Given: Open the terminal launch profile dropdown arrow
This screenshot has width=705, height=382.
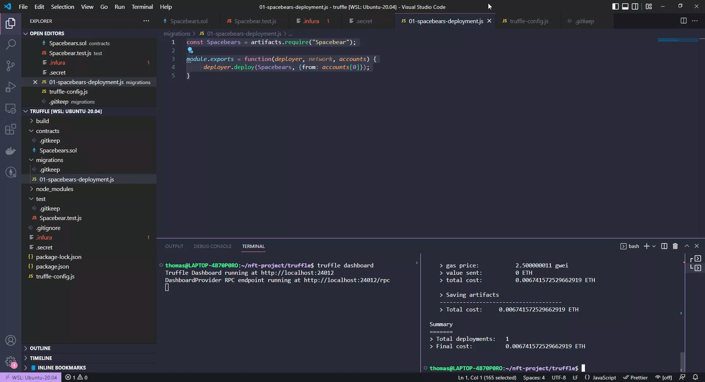Looking at the screenshot, I should tap(654, 246).
